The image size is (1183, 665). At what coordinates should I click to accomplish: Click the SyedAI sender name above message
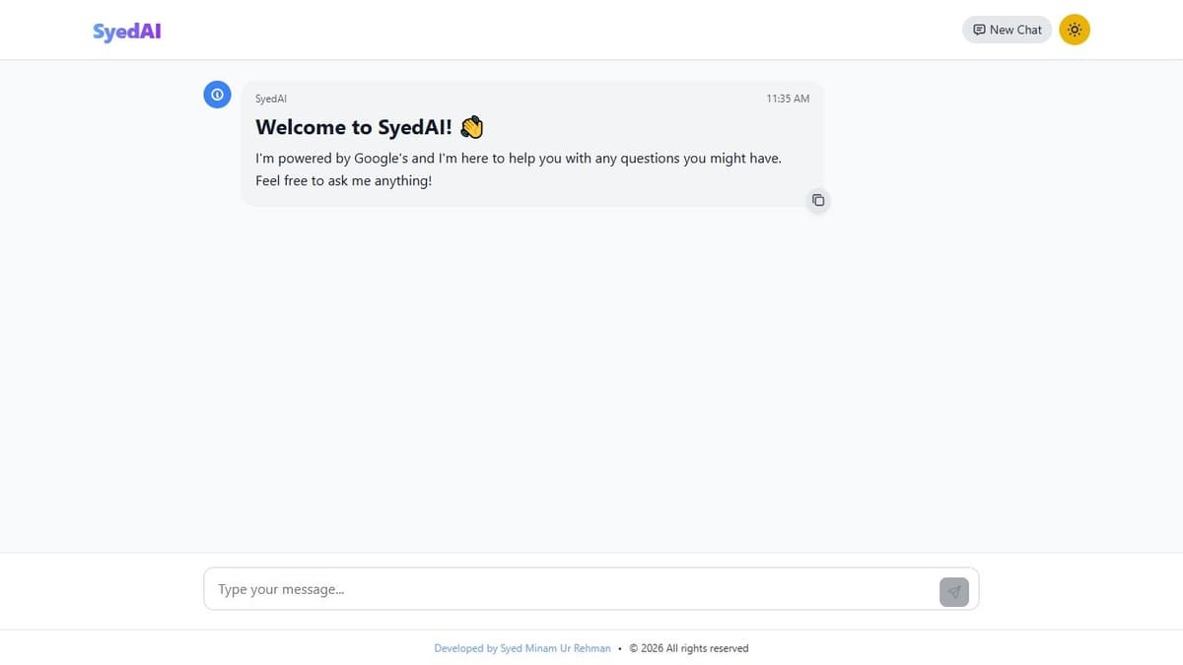(271, 99)
